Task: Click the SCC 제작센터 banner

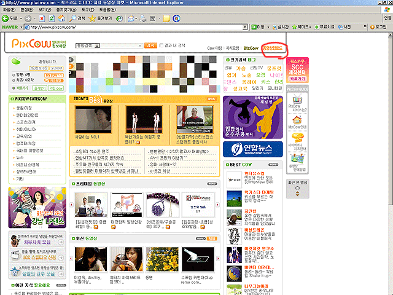Action: click(297, 70)
